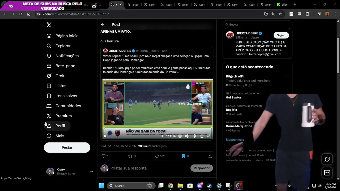The image size is (340, 191).
Task: Open Premium in the sidebar
Action: (59, 116)
